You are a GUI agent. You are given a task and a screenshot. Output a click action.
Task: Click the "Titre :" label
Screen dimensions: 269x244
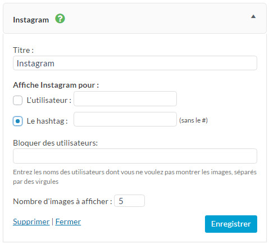[24, 50]
